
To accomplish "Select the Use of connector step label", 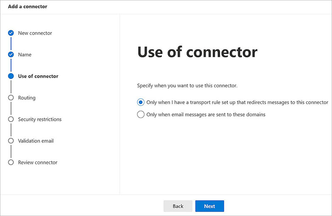I will pos(38,76).
